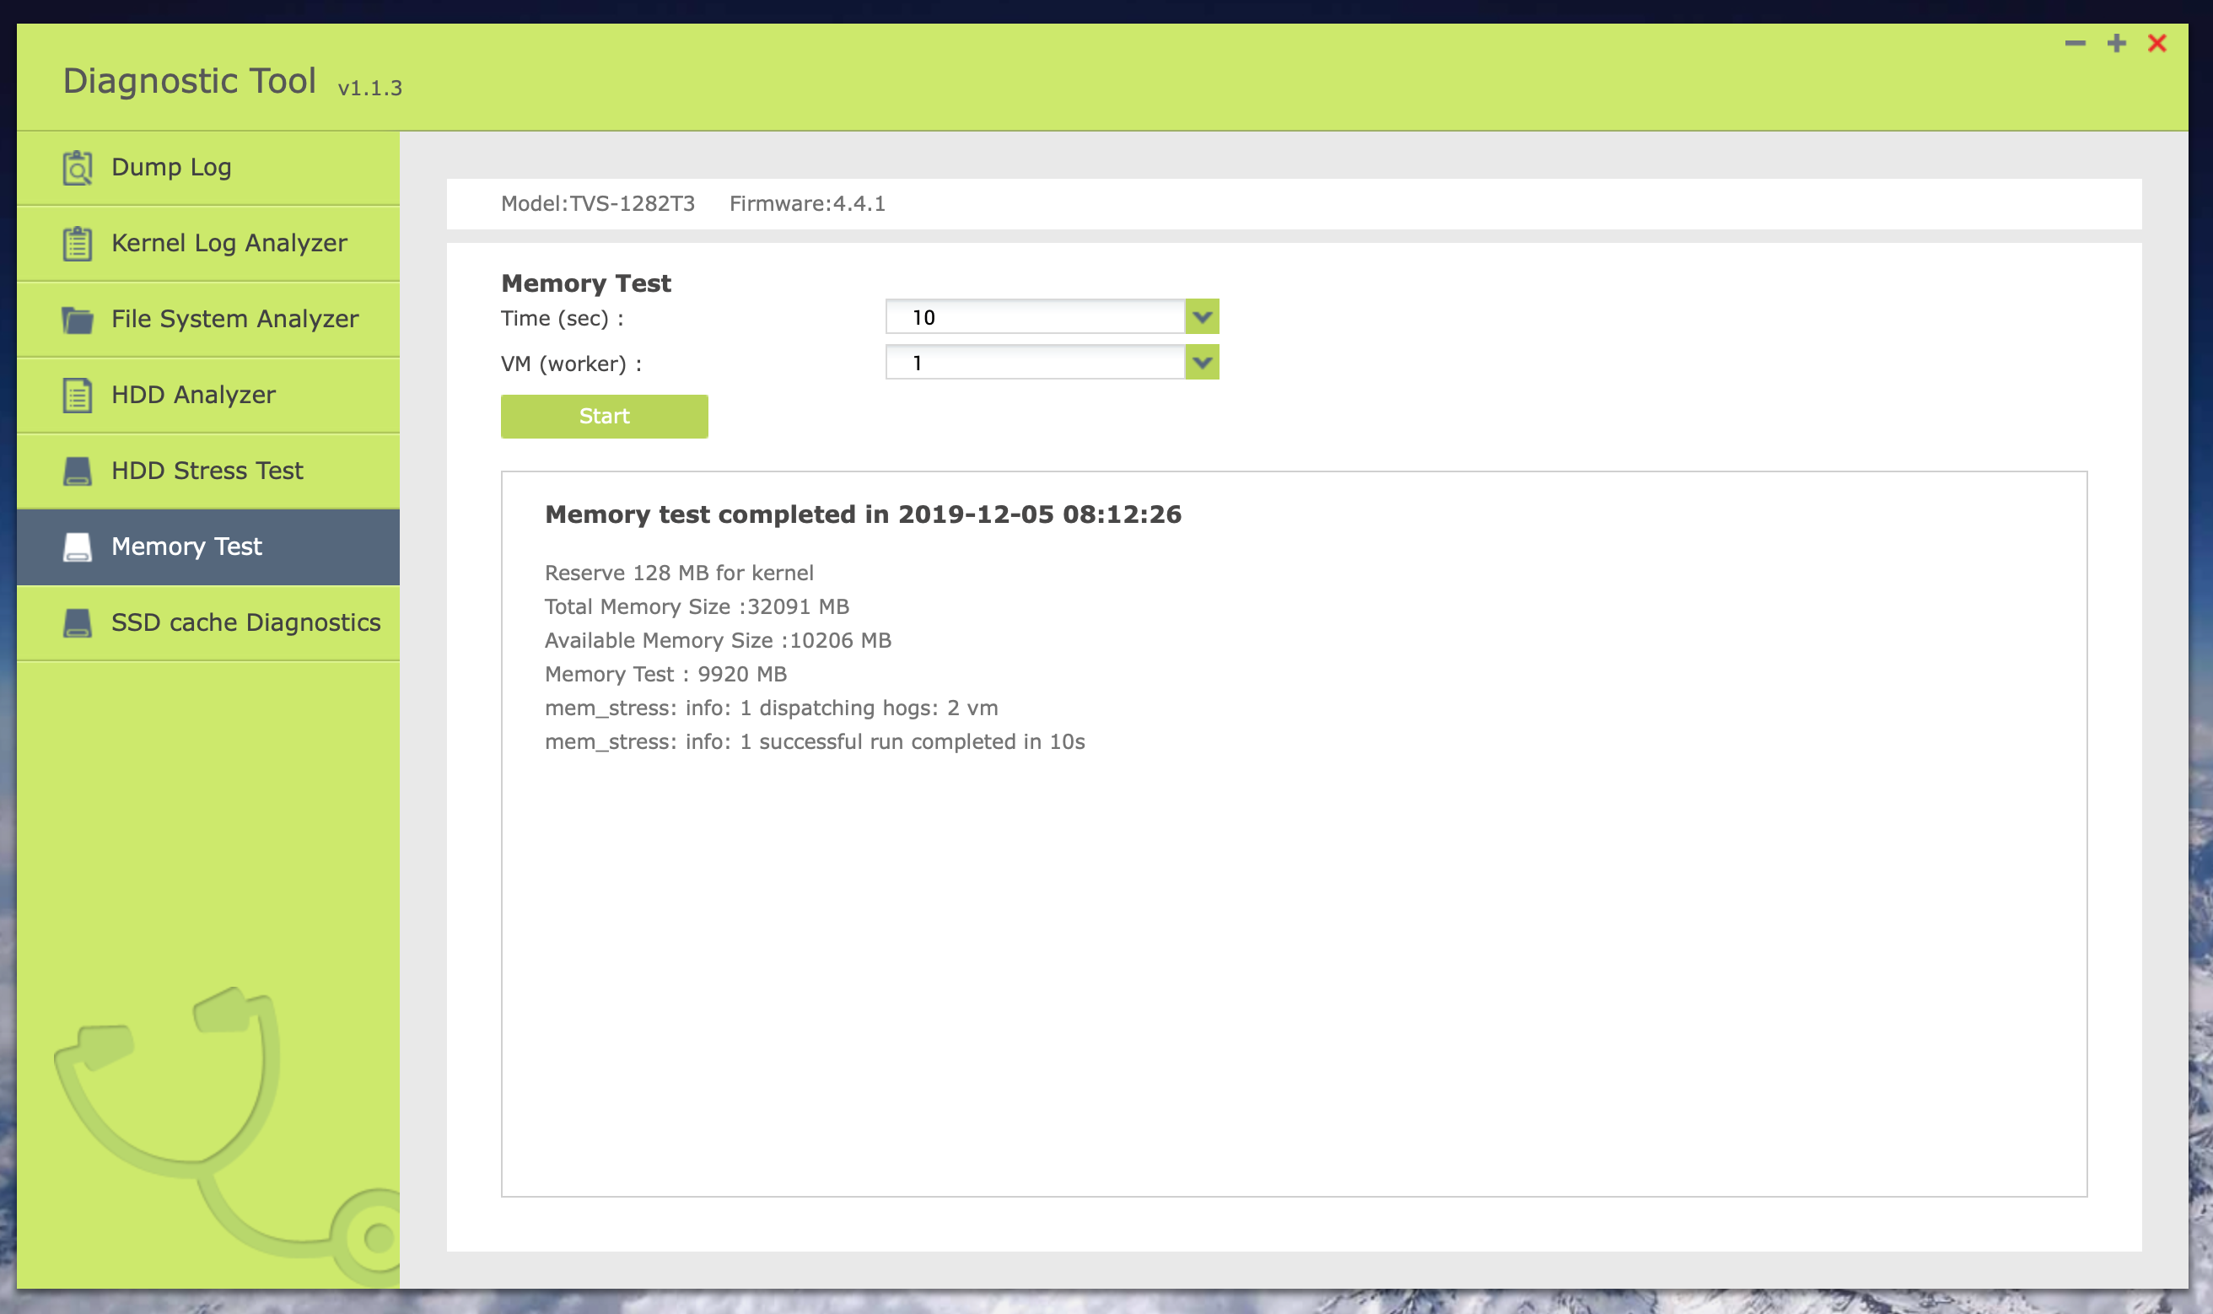Click inside the memory test results box
The height and width of the screenshot is (1314, 2213).
pyautogui.click(x=1292, y=929)
